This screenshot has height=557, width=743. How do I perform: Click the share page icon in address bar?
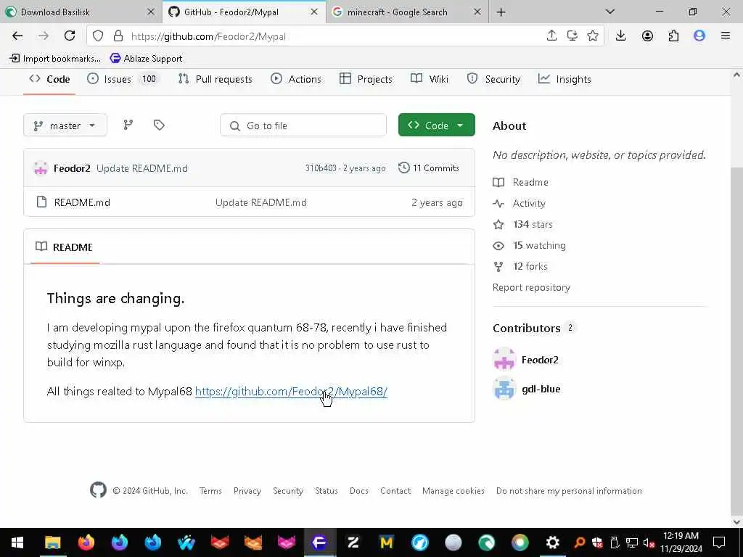551,36
